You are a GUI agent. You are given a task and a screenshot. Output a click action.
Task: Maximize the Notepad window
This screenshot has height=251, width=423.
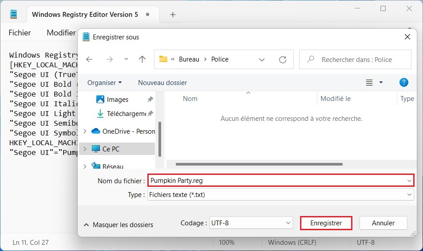click(383, 8)
